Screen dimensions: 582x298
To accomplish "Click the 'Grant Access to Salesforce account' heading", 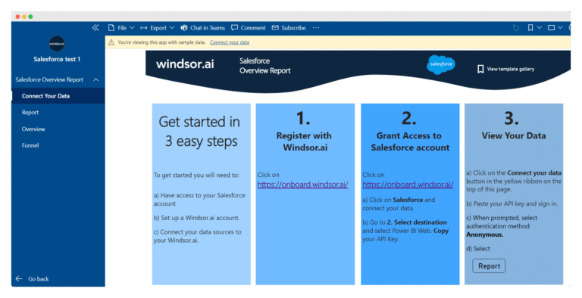I will pyautogui.click(x=410, y=141).
